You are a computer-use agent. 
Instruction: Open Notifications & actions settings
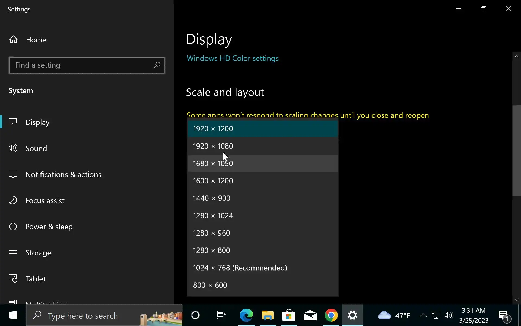(63, 174)
